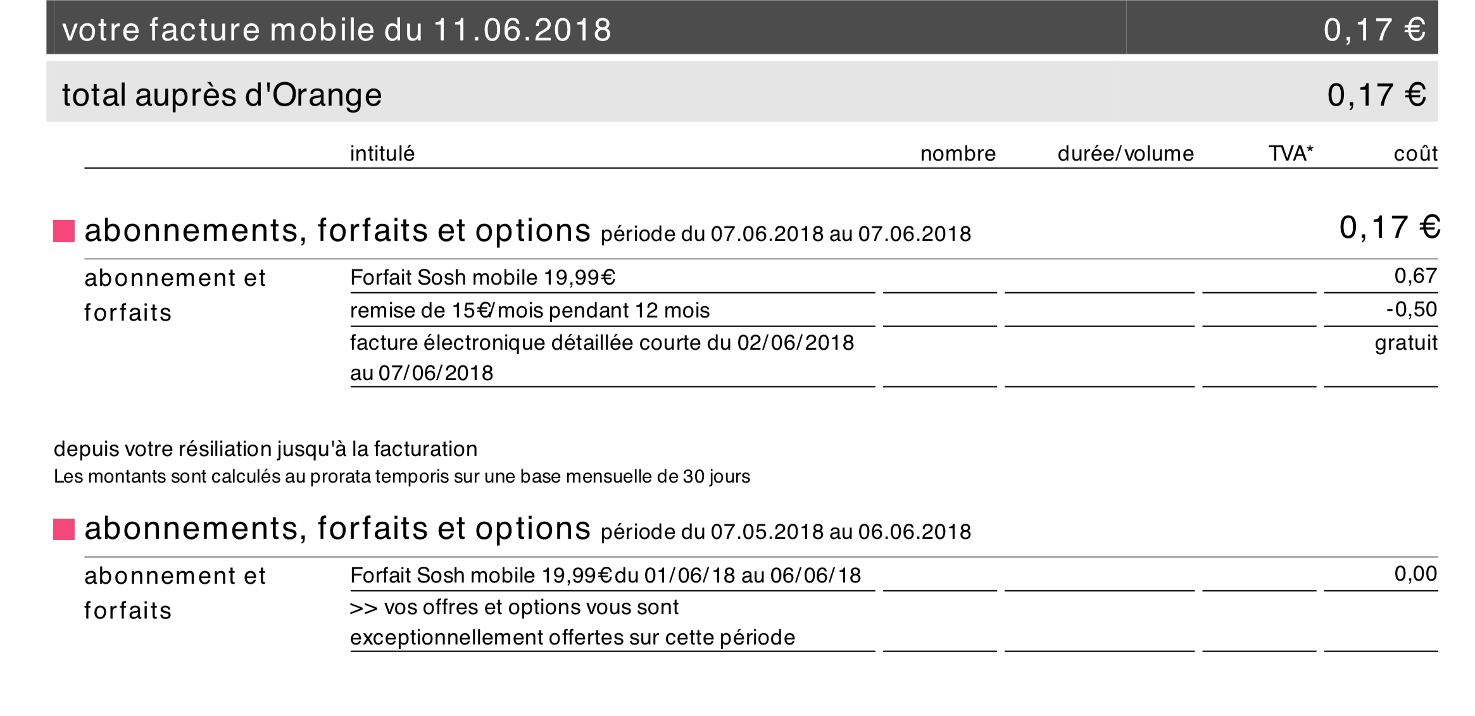Select the "facture électronique détaillée courte" line
The image size is (1475, 716).
(x=601, y=343)
